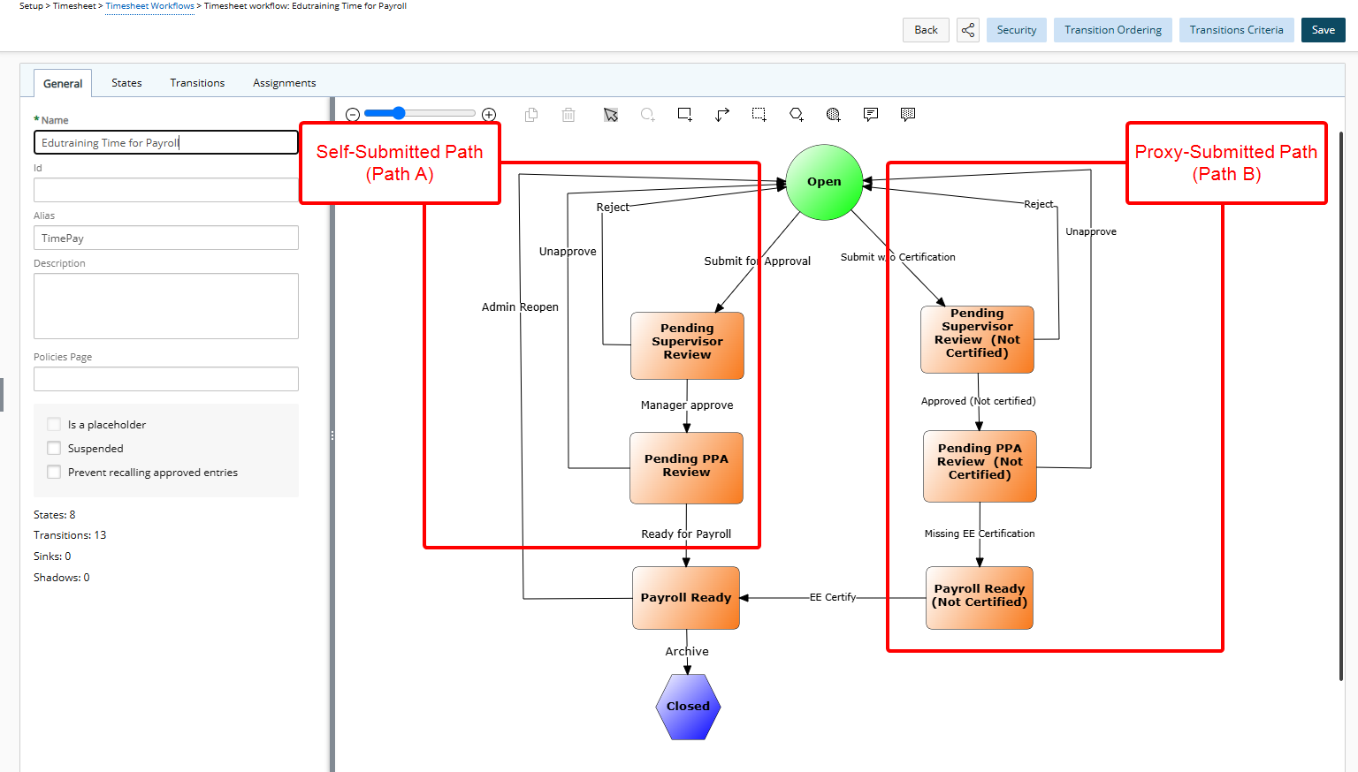Click the share icon button
The image size is (1358, 772).
click(x=968, y=30)
